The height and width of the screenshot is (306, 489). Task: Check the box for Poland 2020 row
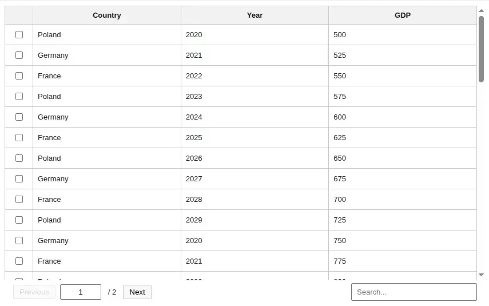[19, 35]
